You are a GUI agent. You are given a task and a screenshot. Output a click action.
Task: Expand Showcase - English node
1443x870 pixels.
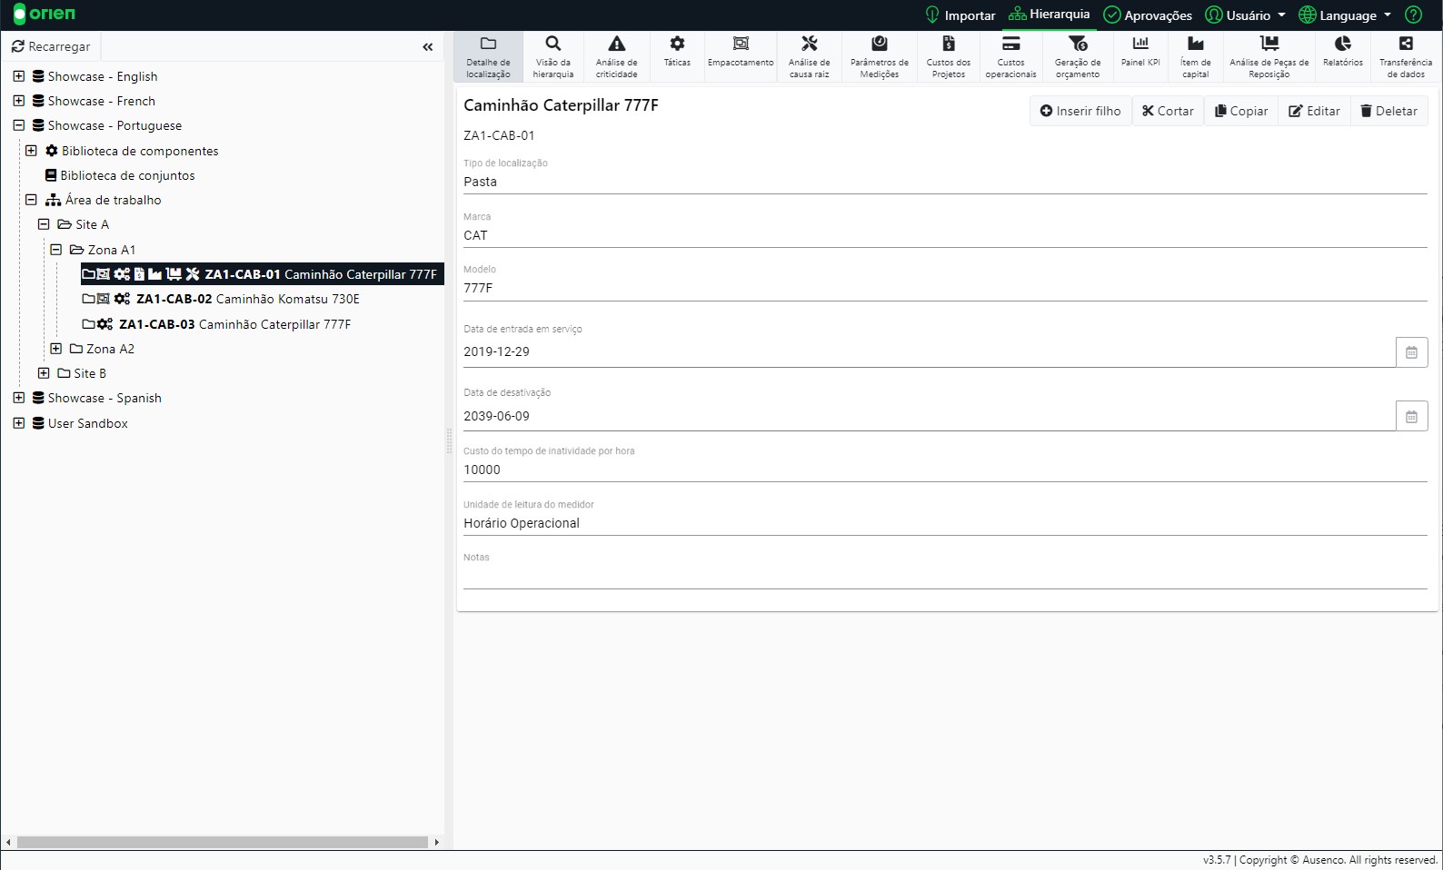click(x=19, y=76)
